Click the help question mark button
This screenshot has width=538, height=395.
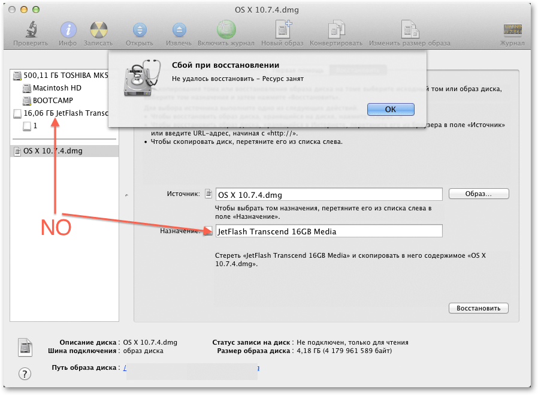tap(25, 374)
